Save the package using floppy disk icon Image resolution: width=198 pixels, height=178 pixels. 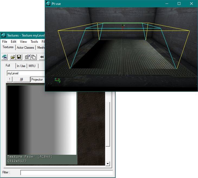(x=19, y=57)
